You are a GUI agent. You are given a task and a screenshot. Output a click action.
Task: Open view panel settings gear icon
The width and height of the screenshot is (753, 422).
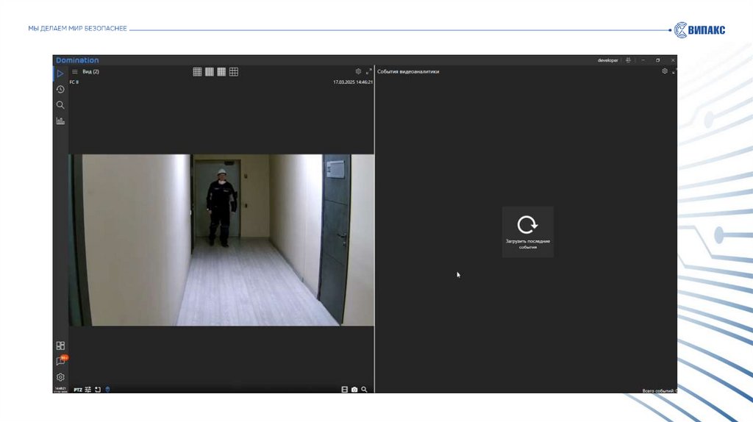tap(358, 71)
